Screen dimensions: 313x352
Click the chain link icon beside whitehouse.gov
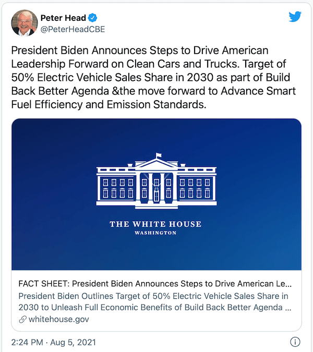[x=22, y=318]
